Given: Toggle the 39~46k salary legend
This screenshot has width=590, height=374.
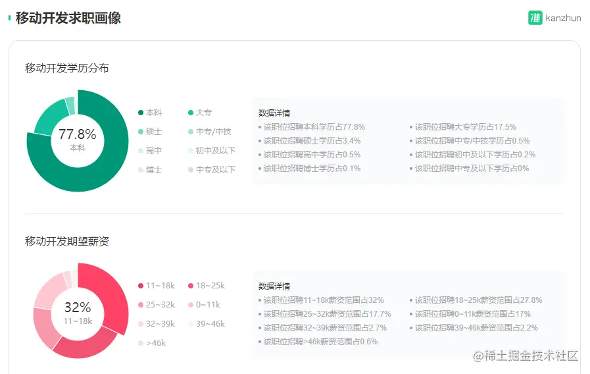Looking at the screenshot, I should tap(206, 324).
